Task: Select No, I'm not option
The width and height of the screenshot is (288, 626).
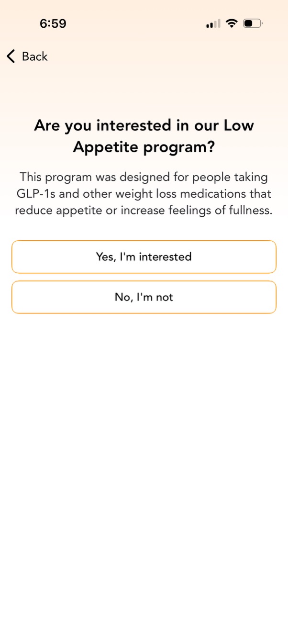Action: pyautogui.click(x=144, y=297)
